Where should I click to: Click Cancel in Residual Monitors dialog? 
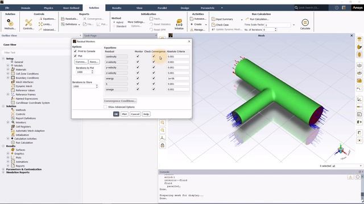[x=135, y=114]
